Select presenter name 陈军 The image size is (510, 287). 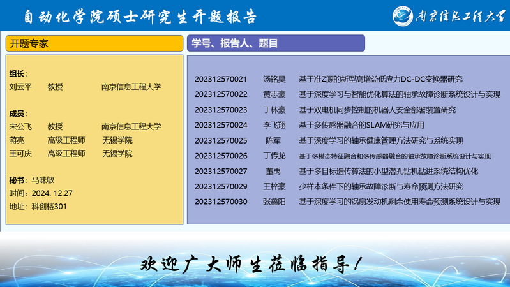[273, 140]
